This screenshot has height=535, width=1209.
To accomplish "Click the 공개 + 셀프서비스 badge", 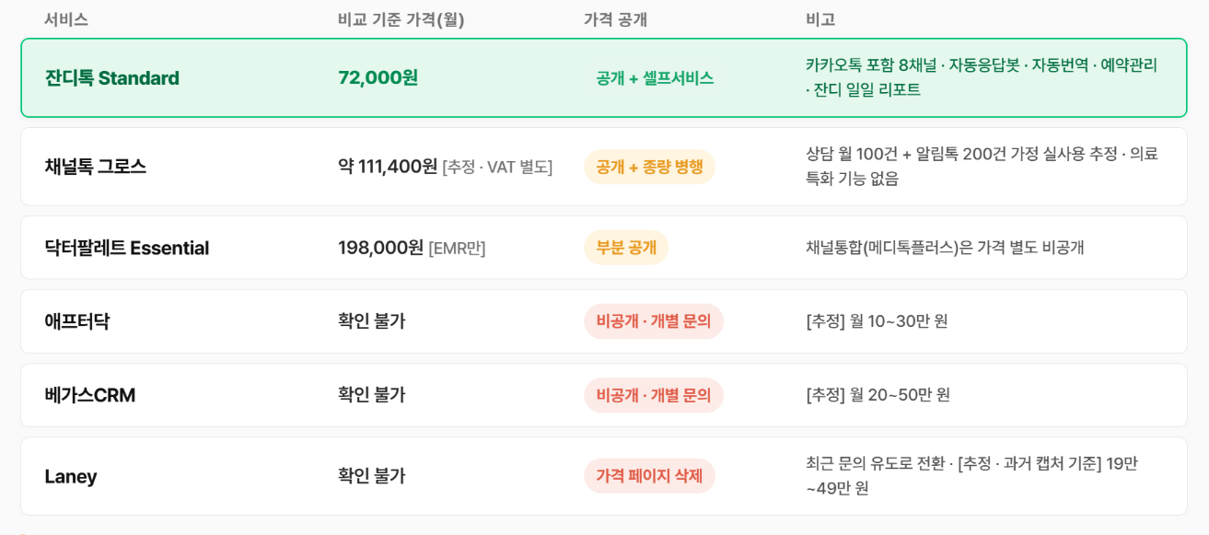I will 655,78.
